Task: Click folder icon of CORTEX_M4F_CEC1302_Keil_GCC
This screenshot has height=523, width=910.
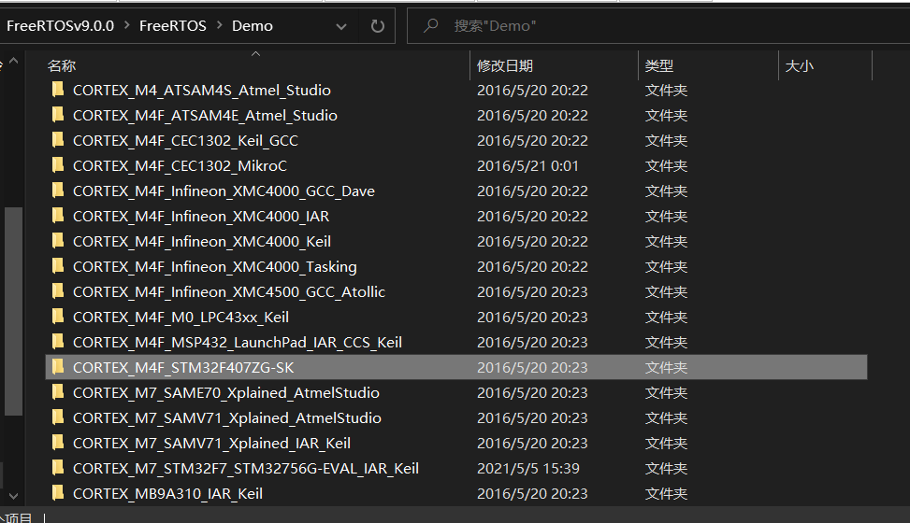Action: coord(57,140)
